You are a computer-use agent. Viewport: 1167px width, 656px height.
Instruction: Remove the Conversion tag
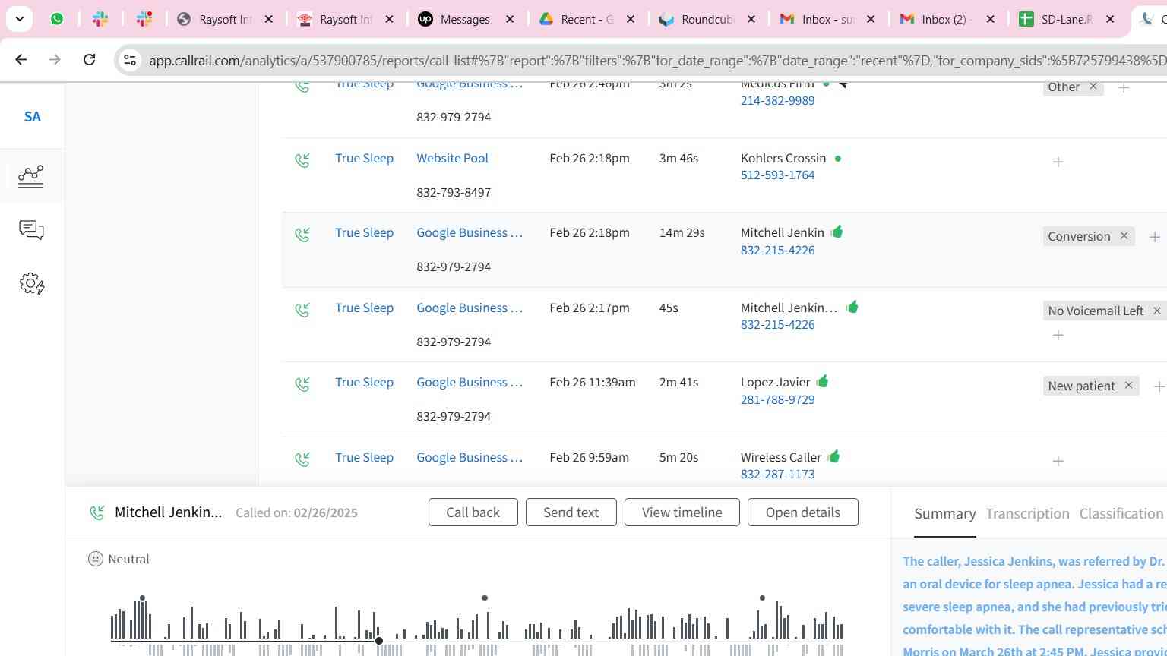pos(1124,235)
